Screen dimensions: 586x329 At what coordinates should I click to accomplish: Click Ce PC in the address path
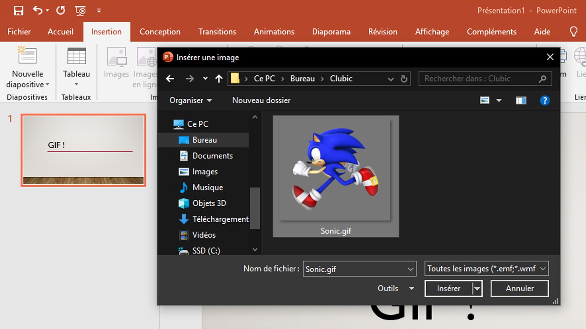point(264,79)
